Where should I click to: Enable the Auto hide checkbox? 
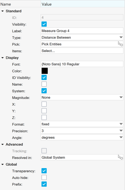[x=44, y=177]
